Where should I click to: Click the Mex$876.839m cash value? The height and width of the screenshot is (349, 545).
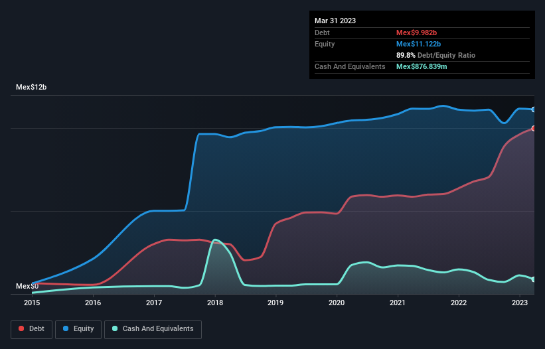[422, 66]
